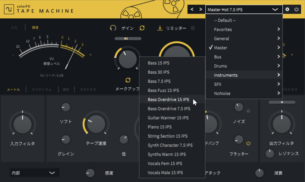Go to the next preset with right arrow
Viewport: 305px width, 182px height.
pyautogui.click(x=201, y=10)
